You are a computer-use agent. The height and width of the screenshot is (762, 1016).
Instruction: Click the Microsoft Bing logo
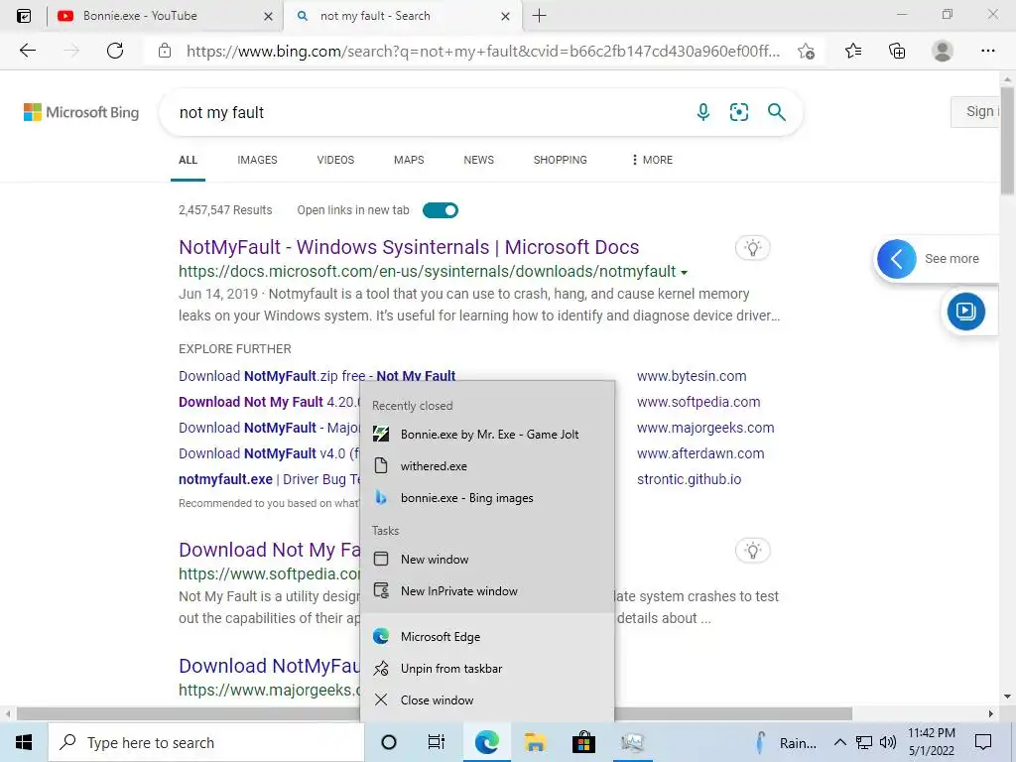(x=81, y=112)
